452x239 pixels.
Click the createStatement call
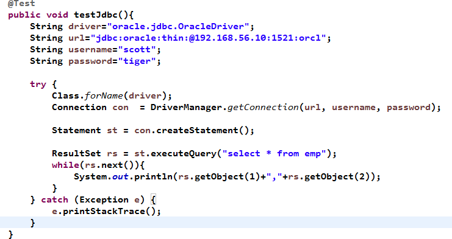point(197,130)
